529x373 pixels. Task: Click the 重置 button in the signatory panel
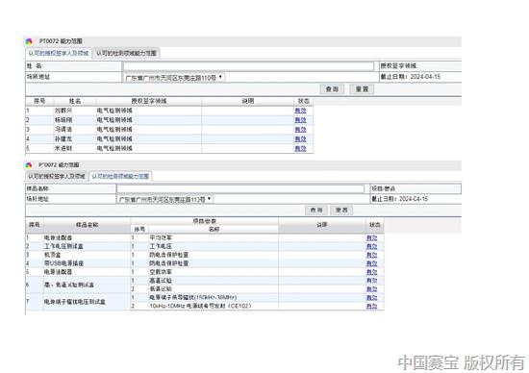tap(362, 89)
